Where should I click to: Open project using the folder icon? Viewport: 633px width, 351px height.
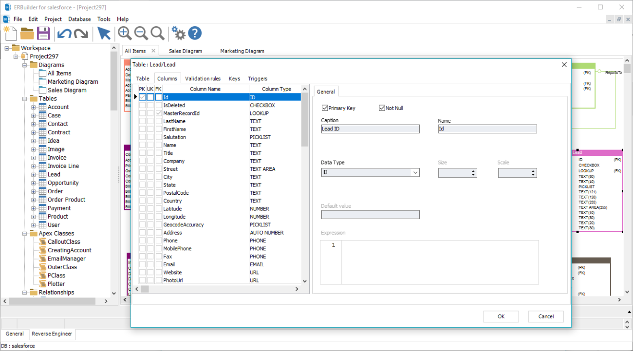click(27, 34)
